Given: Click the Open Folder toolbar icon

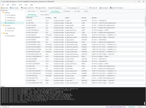Looking at the screenshot, I should (11, 8).
